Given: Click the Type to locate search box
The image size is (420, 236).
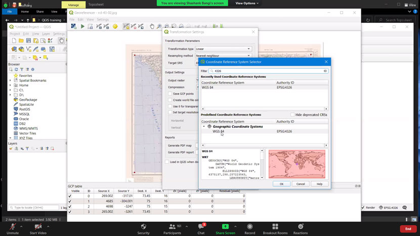Looking at the screenshot, I should click(33, 208).
